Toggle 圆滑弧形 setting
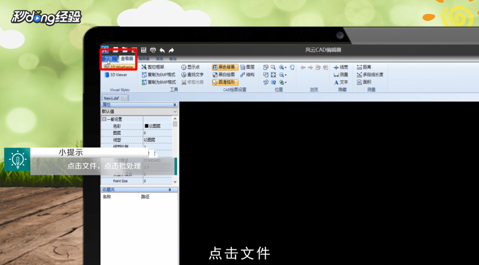The image size is (479, 265). point(225,82)
